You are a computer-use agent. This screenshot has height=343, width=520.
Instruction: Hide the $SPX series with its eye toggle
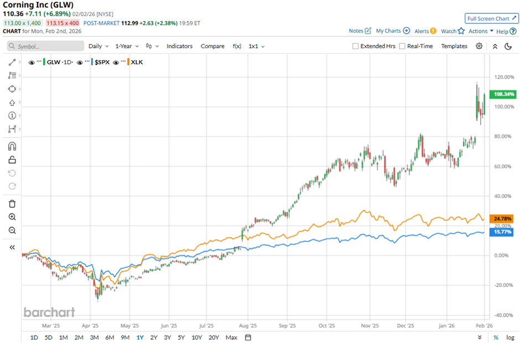[79, 62]
